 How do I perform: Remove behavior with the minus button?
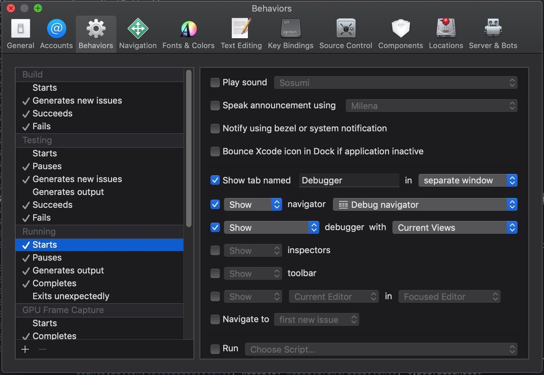tap(42, 349)
